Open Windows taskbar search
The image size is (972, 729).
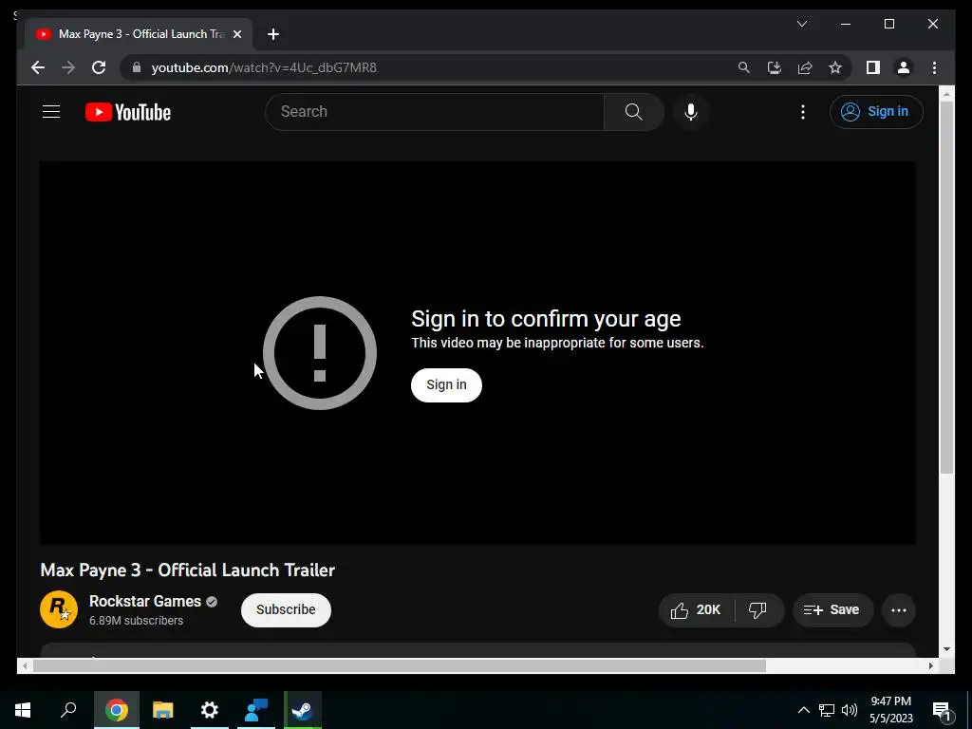68,710
